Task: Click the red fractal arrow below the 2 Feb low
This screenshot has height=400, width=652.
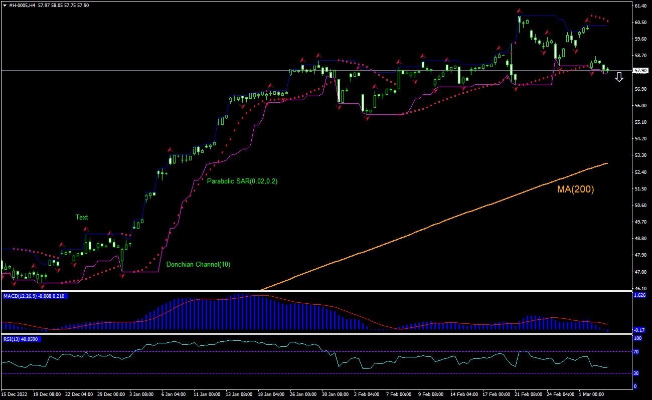Action: coord(367,118)
